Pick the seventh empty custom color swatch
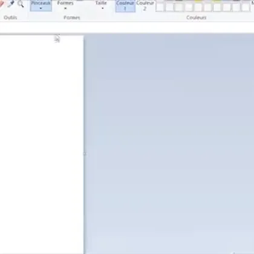The width and height of the screenshot is (254, 254). (217, 7)
